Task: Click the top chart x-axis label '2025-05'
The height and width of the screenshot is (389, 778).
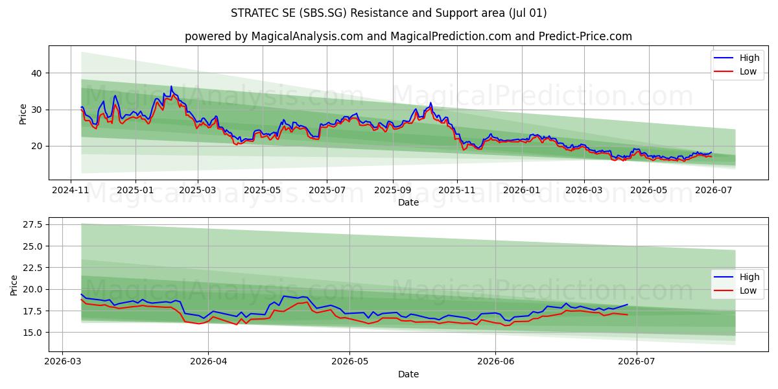Action: point(262,190)
